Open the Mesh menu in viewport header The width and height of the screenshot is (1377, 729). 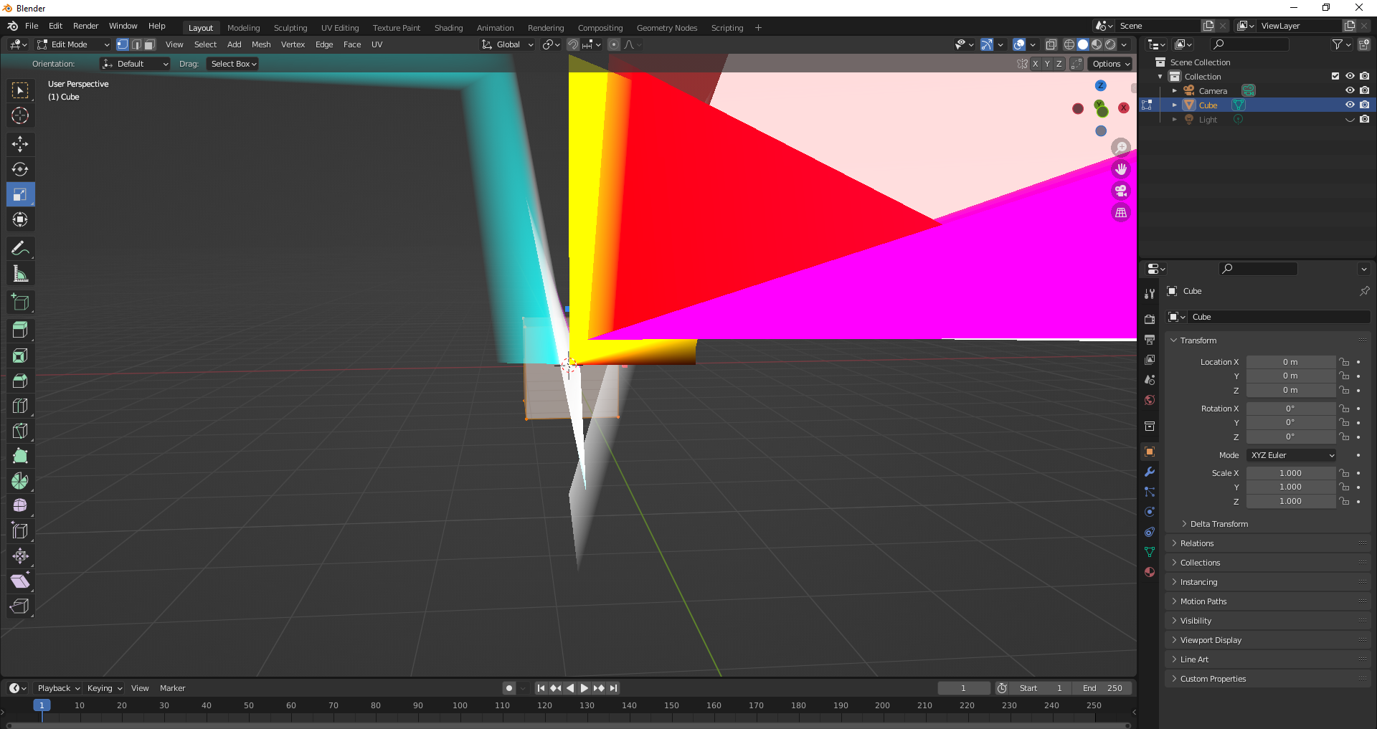[261, 44]
